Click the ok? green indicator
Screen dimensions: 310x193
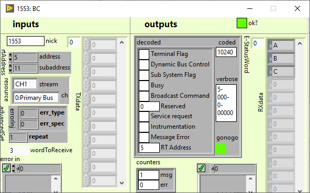242,23
